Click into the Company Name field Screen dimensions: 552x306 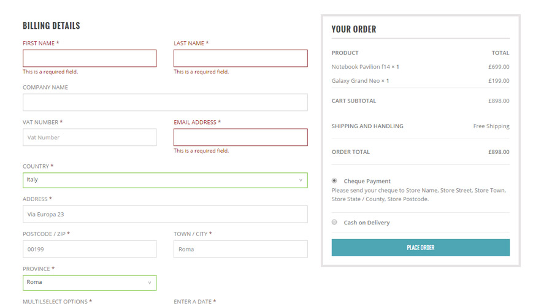165,102
